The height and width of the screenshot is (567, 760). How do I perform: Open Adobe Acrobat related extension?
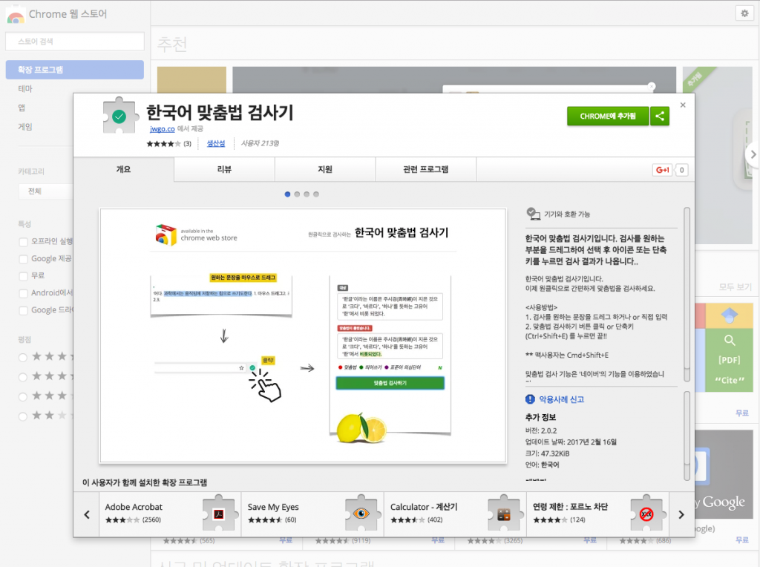click(x=170, y=514)
